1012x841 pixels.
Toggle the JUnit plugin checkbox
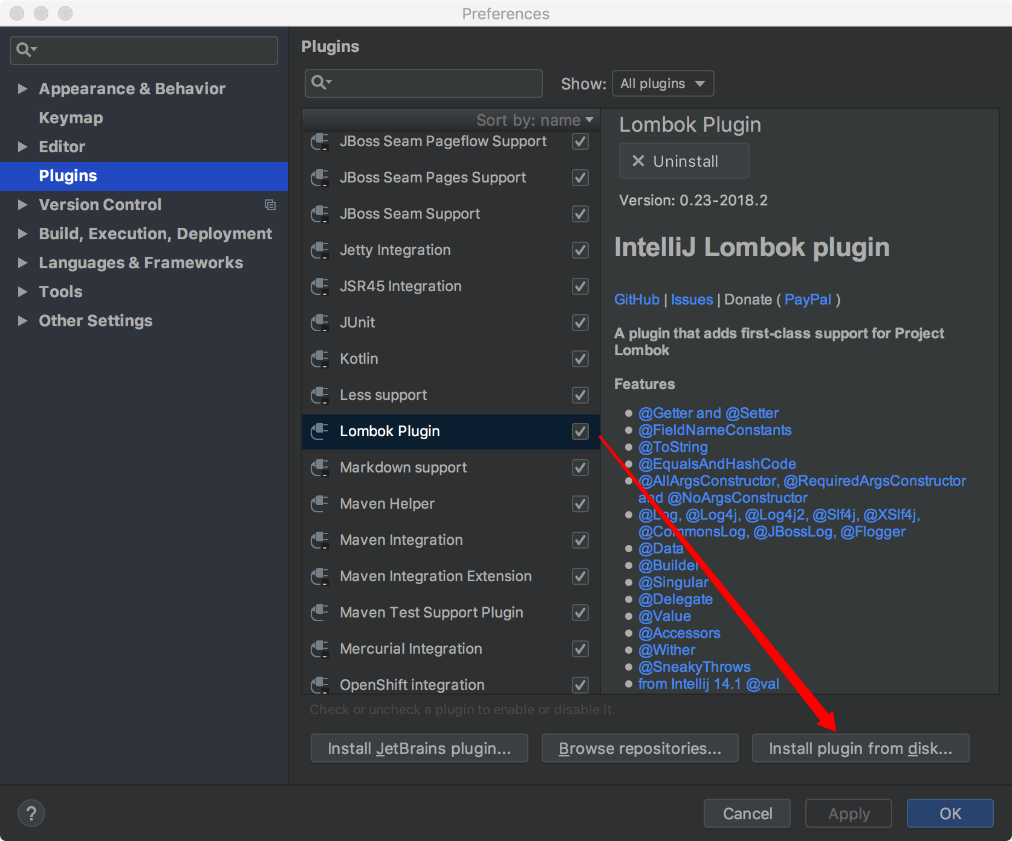[580, 323]
